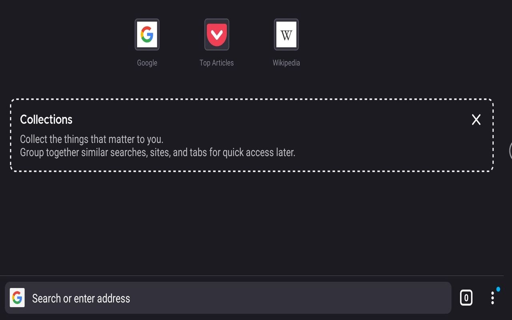
Task: Dismiss the Collections card with X
Action: [476, 120]
